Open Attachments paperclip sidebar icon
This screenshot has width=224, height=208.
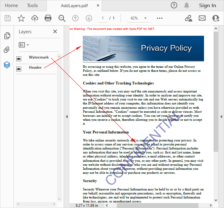tap(7, 50)
